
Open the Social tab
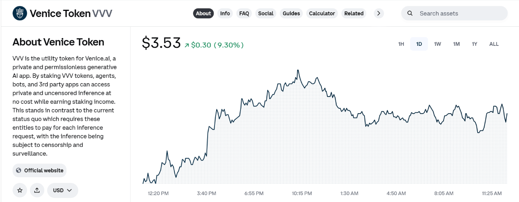[x=266, y=13]
